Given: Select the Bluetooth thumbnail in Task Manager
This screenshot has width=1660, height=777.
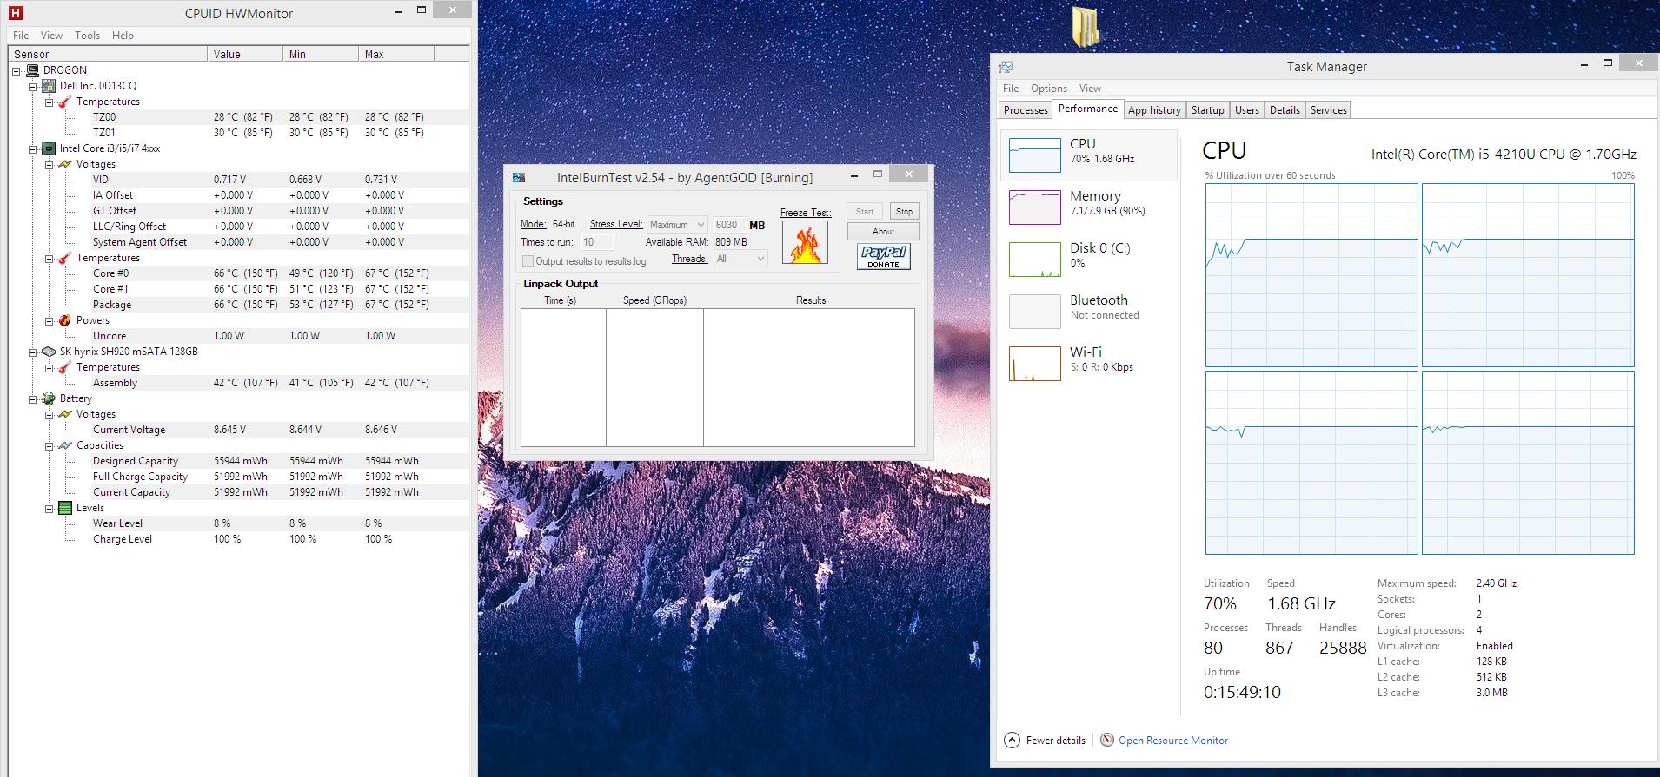Looking at the screenshot, I should coord(1034,312).
